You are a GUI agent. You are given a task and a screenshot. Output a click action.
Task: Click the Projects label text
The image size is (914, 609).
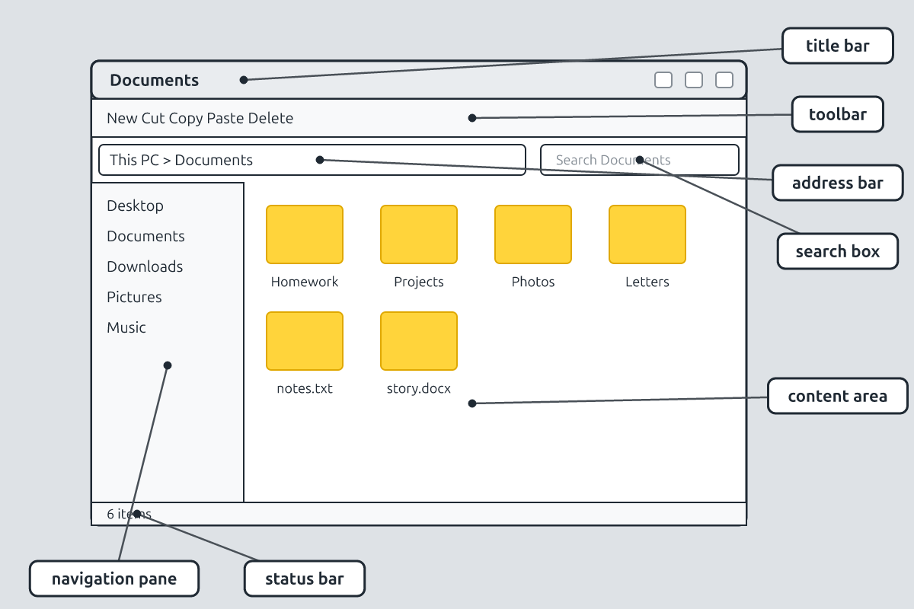(419, 282)
